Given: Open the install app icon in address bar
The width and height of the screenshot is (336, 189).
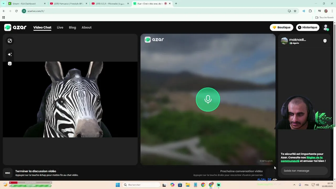Looking at the screenshot, I should tap(289, 11).
